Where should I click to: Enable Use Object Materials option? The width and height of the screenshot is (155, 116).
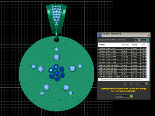coord(136,84)
